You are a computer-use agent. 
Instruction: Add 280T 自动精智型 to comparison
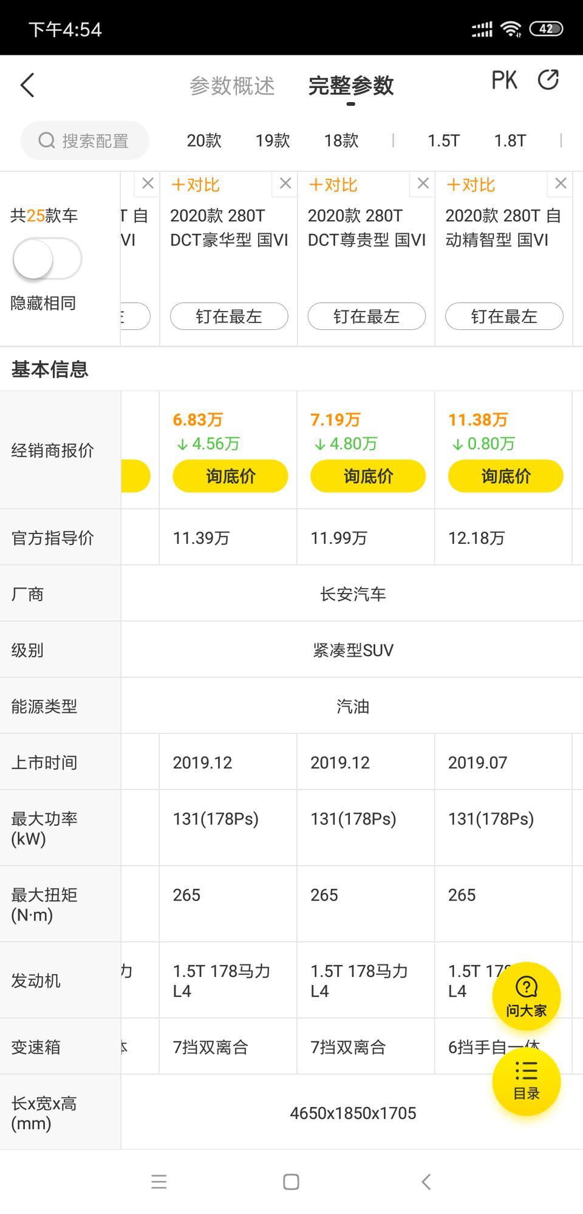(471, 185)
